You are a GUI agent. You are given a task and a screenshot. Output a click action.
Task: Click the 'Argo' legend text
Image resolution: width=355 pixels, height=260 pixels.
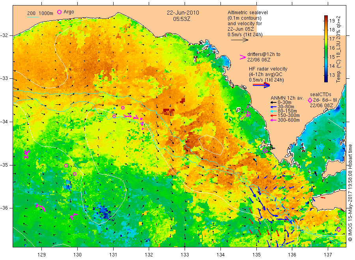(x=69, y=12)
